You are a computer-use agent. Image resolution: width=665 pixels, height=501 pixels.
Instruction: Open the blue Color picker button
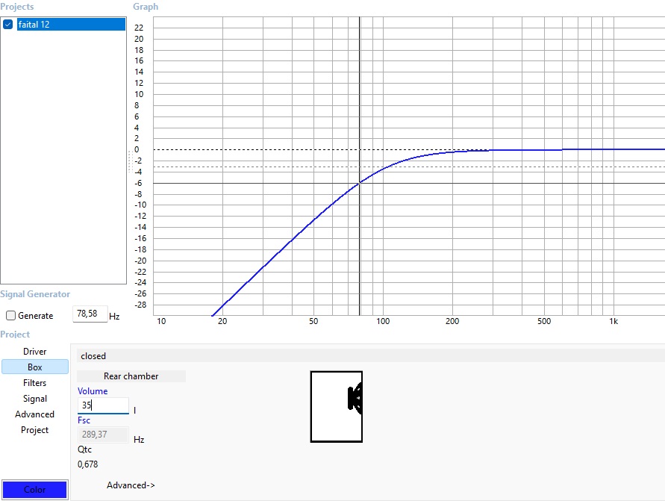(x=34, y=490)
